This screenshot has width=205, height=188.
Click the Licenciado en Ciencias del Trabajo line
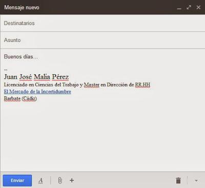click(x=77, y=85)
